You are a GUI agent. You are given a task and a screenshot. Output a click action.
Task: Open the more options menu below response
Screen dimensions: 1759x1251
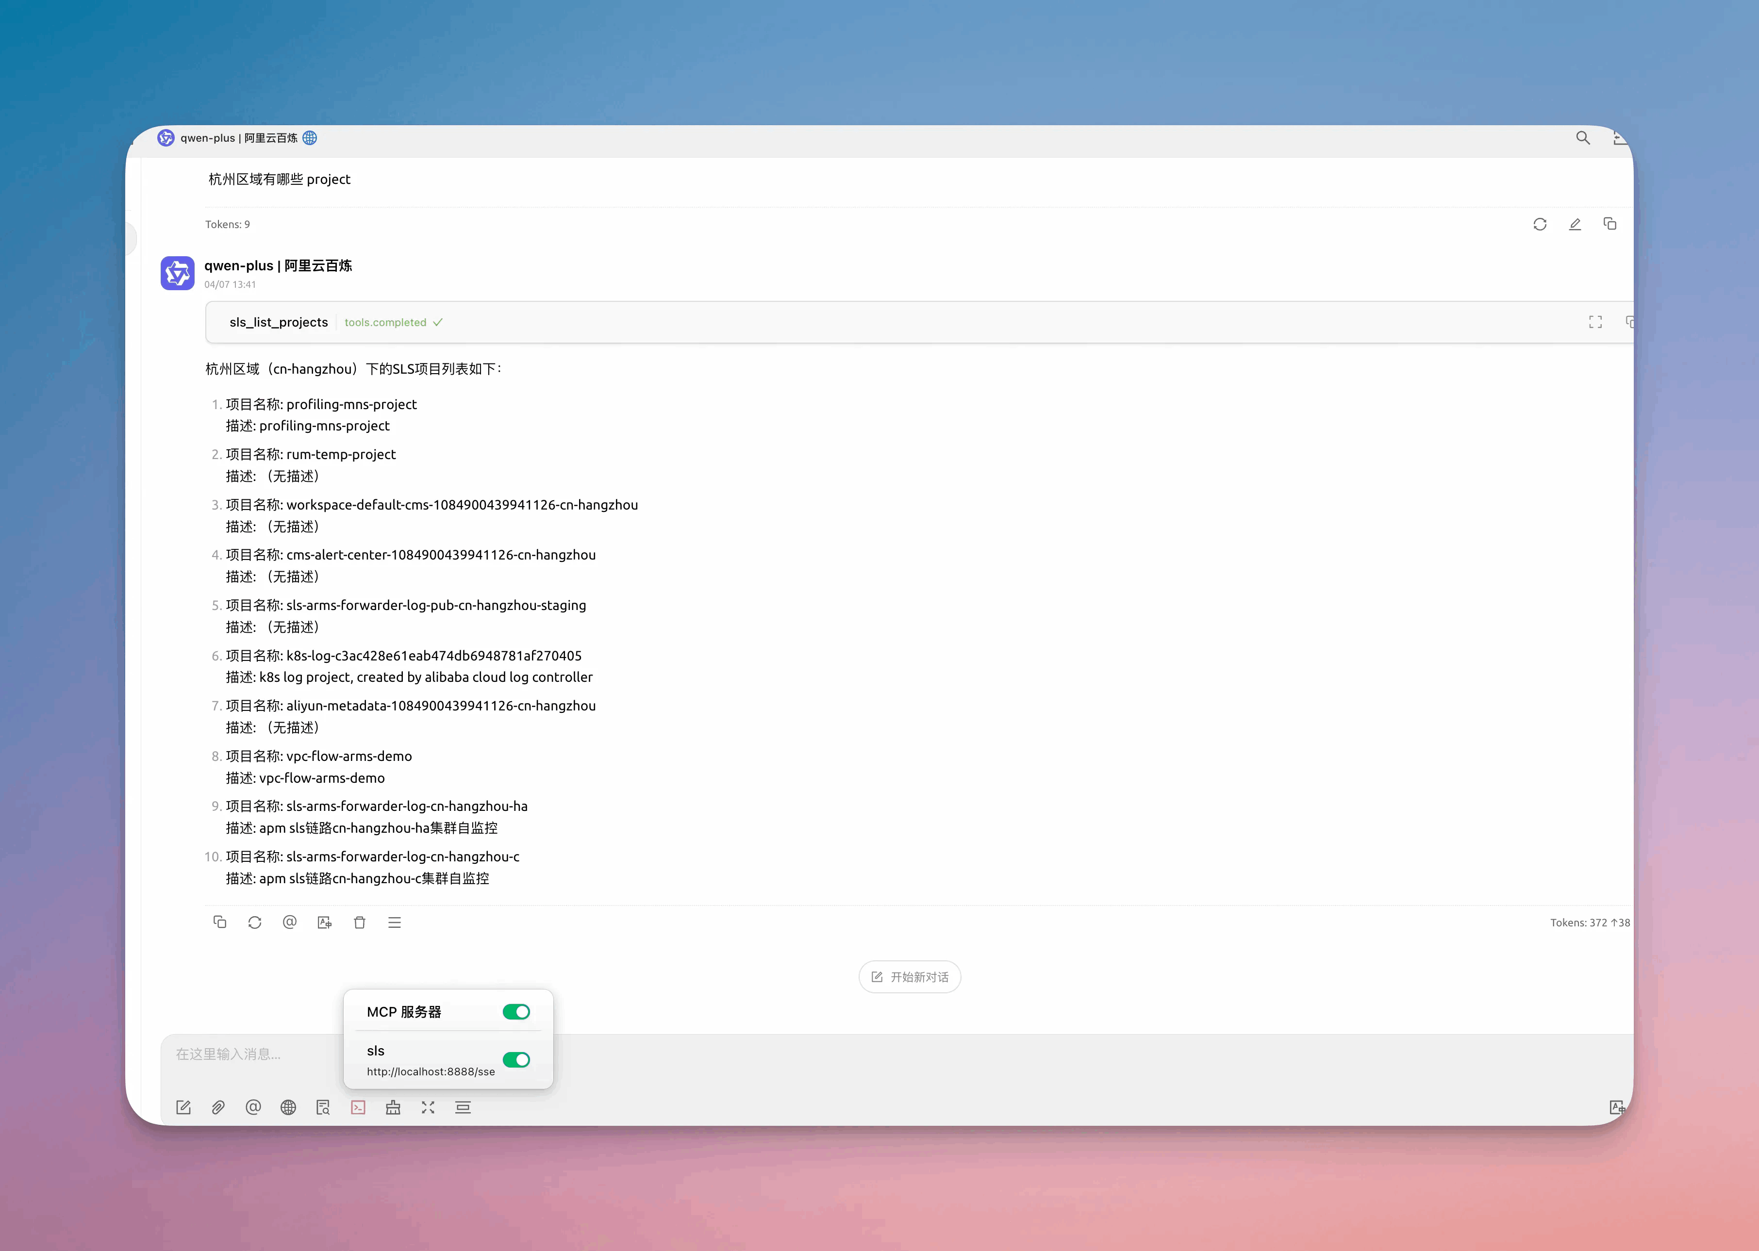(395, 922)
